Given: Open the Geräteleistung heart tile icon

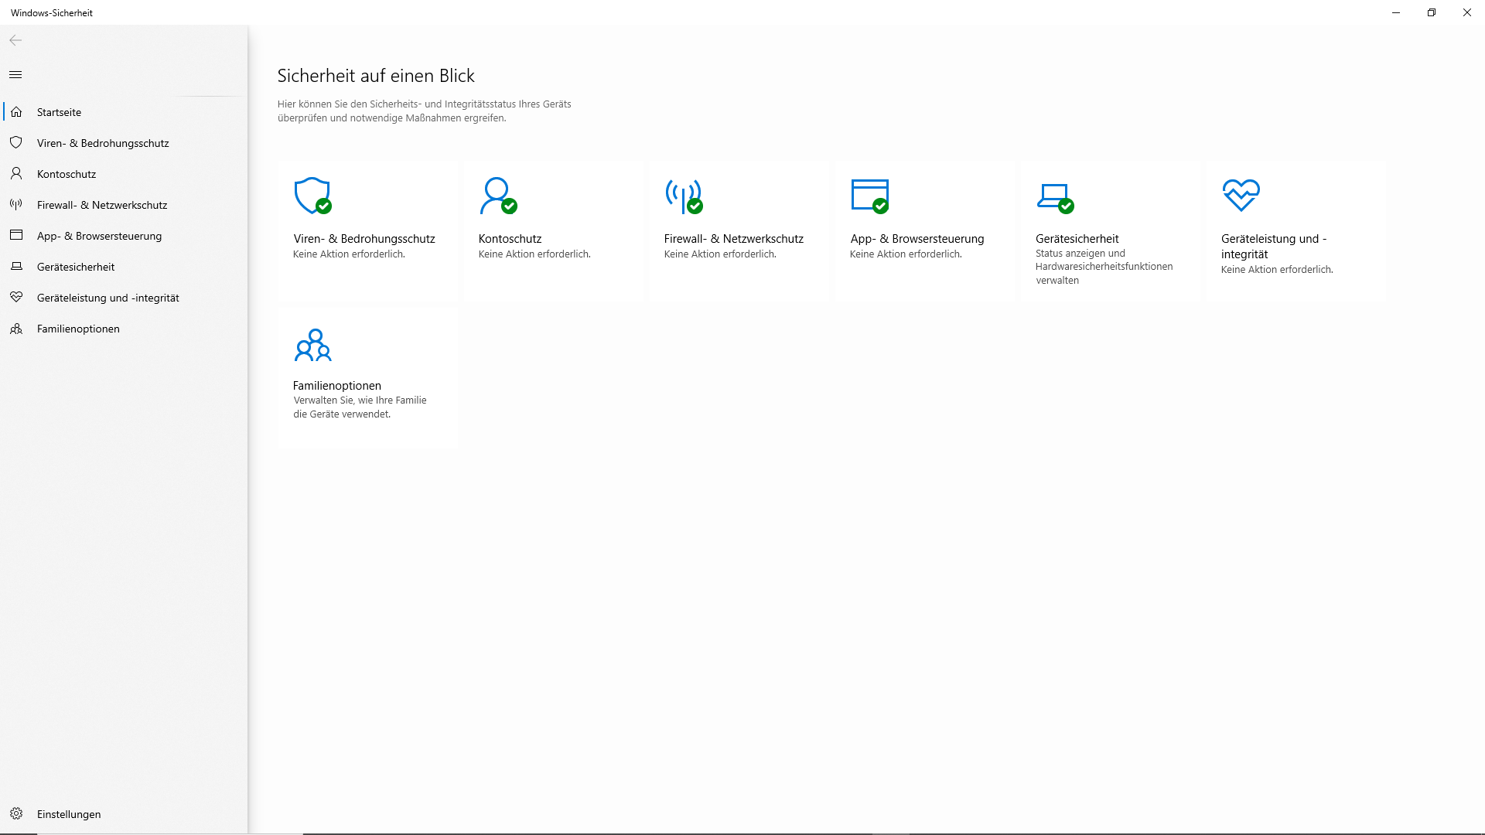Looking at the screenshot, I should click(1241, 195).
